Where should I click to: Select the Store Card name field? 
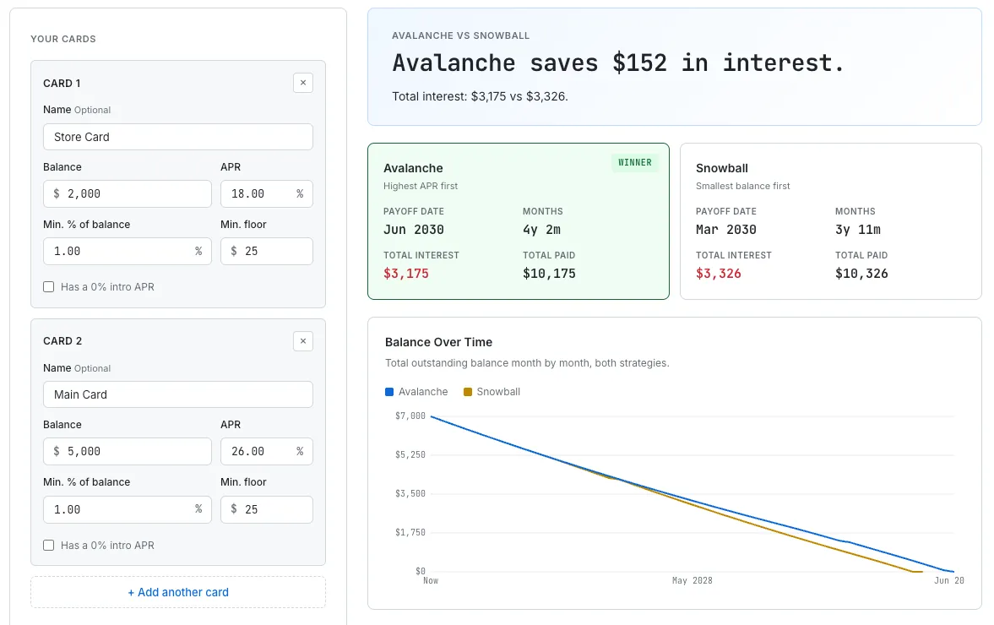click(177, 137)
